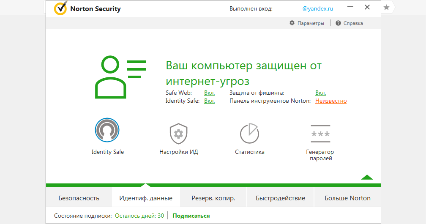This screenshot has width=426, height=224.
Task: Click the @yandex.ru account link
Action: (318, 9)
